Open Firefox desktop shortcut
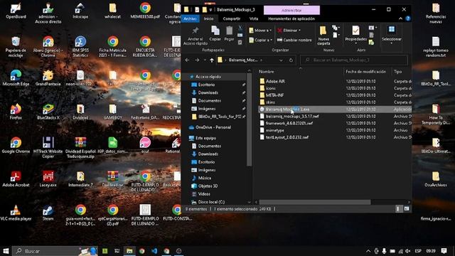 click(x=16, y=112)
